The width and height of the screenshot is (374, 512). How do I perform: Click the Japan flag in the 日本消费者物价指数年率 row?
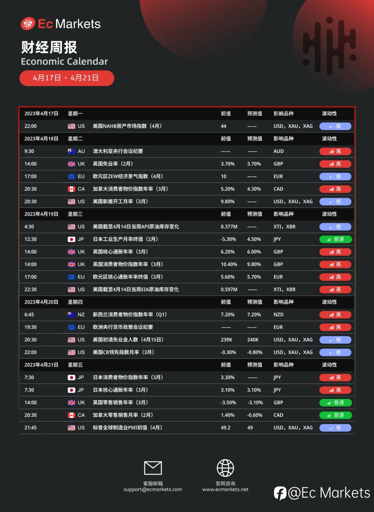pos(72,378)
